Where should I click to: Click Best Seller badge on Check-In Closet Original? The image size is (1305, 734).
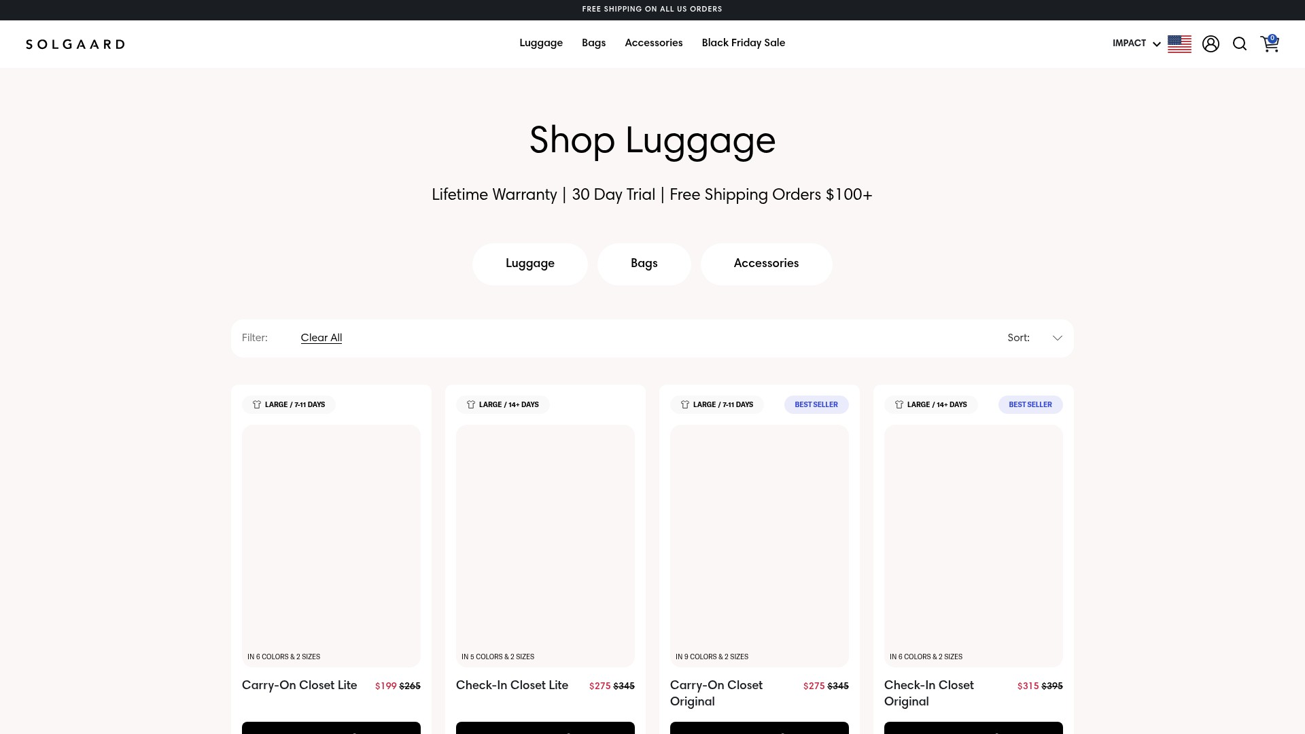click(x=1030, y=404)
